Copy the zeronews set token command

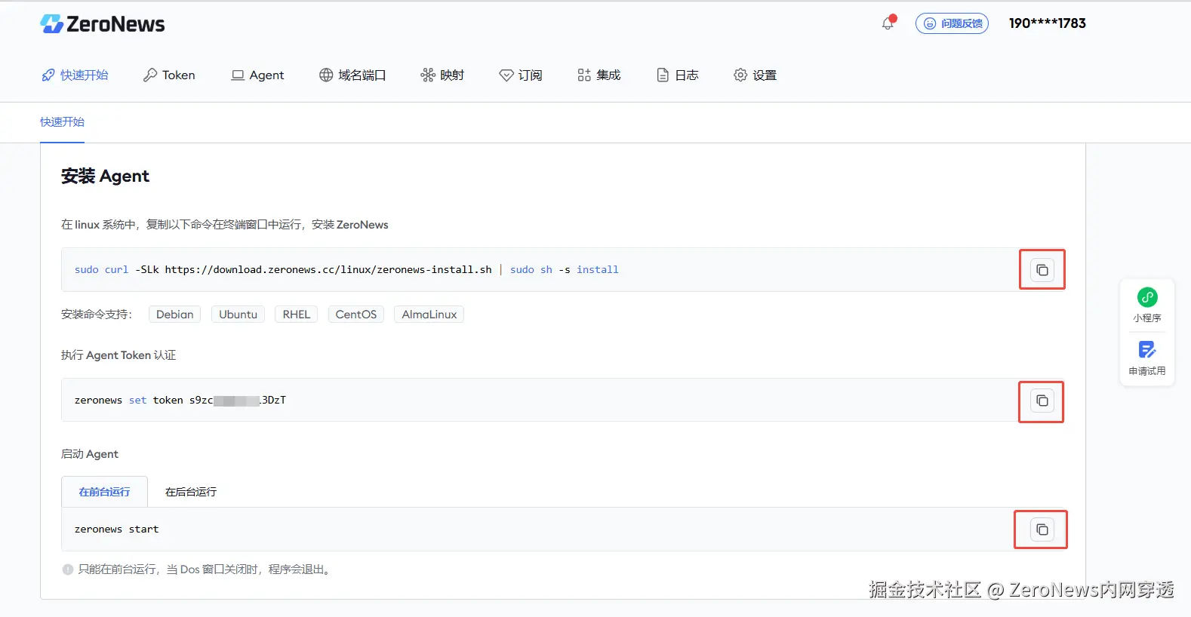pos(1042,401)
